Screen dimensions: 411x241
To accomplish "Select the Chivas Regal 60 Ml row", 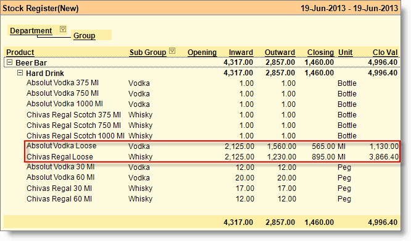I will [x=212, y=199].
